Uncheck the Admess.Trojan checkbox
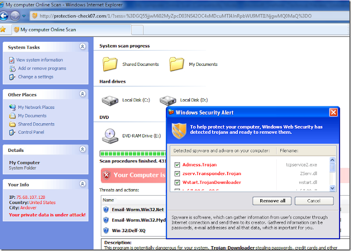Screen dimensions: 351x251 click(177, 165)
